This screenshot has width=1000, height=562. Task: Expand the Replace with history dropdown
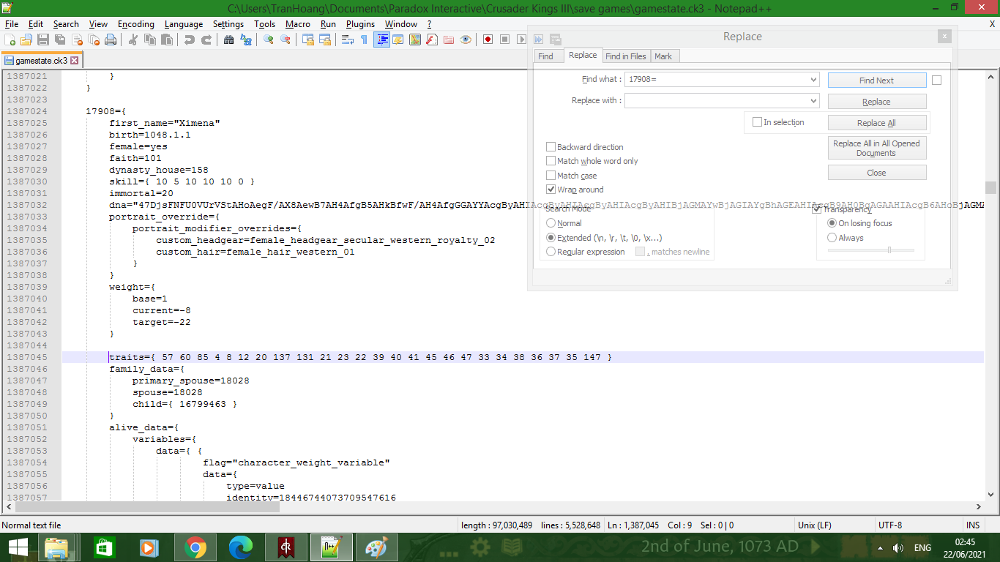pyautogui.click(x=813, y=100)
